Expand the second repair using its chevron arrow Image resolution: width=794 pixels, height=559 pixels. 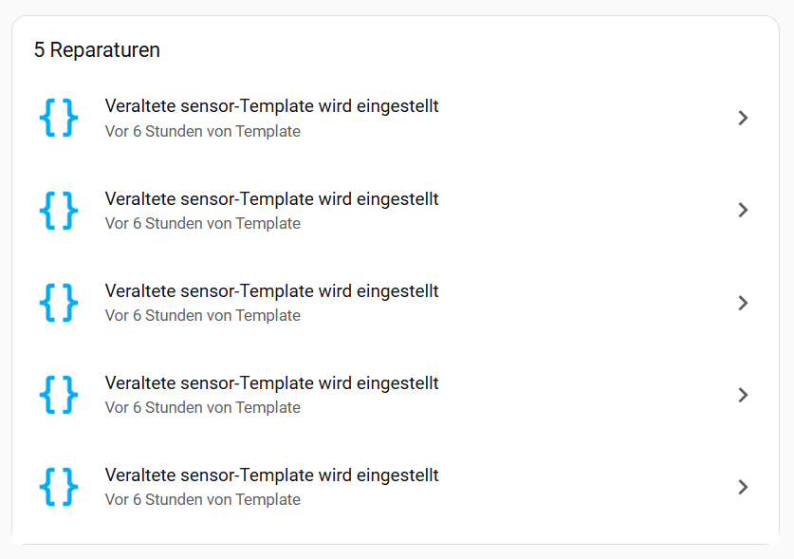(x=743, y=210)
